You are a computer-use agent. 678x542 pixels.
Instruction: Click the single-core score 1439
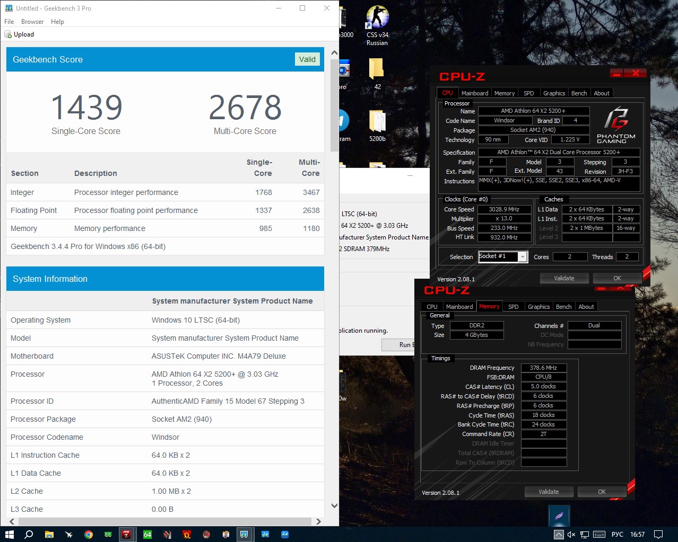(x=86, y=107)
